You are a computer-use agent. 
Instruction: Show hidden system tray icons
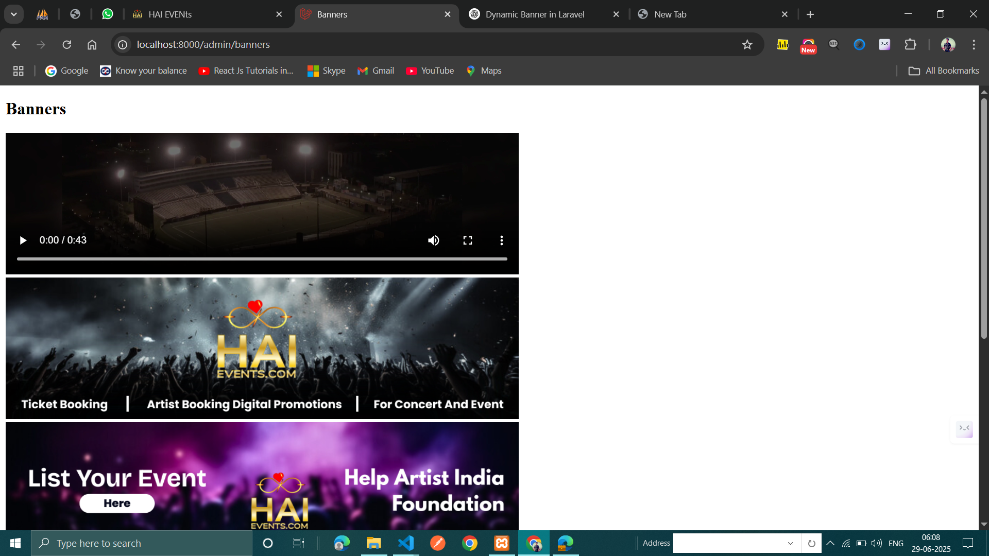coord(830,543)
